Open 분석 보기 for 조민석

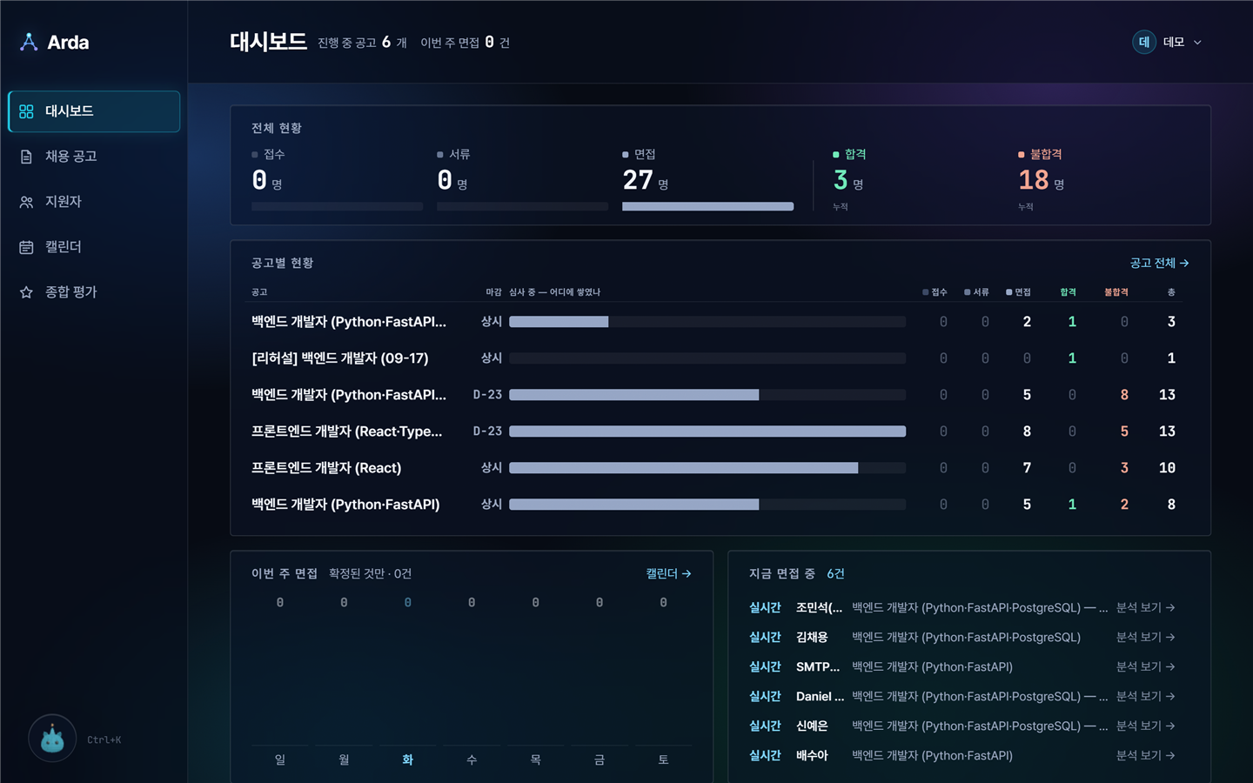tap(1145, 607)
